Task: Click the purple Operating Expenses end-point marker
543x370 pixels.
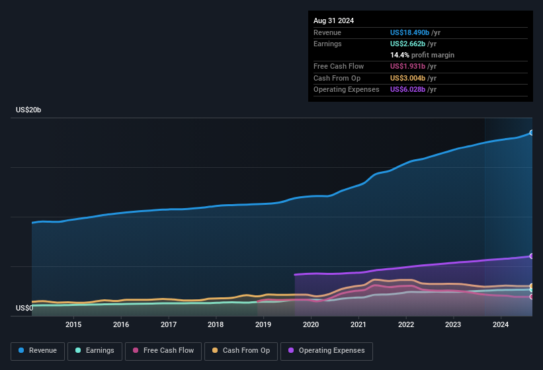Action: [x=532, y=256]
